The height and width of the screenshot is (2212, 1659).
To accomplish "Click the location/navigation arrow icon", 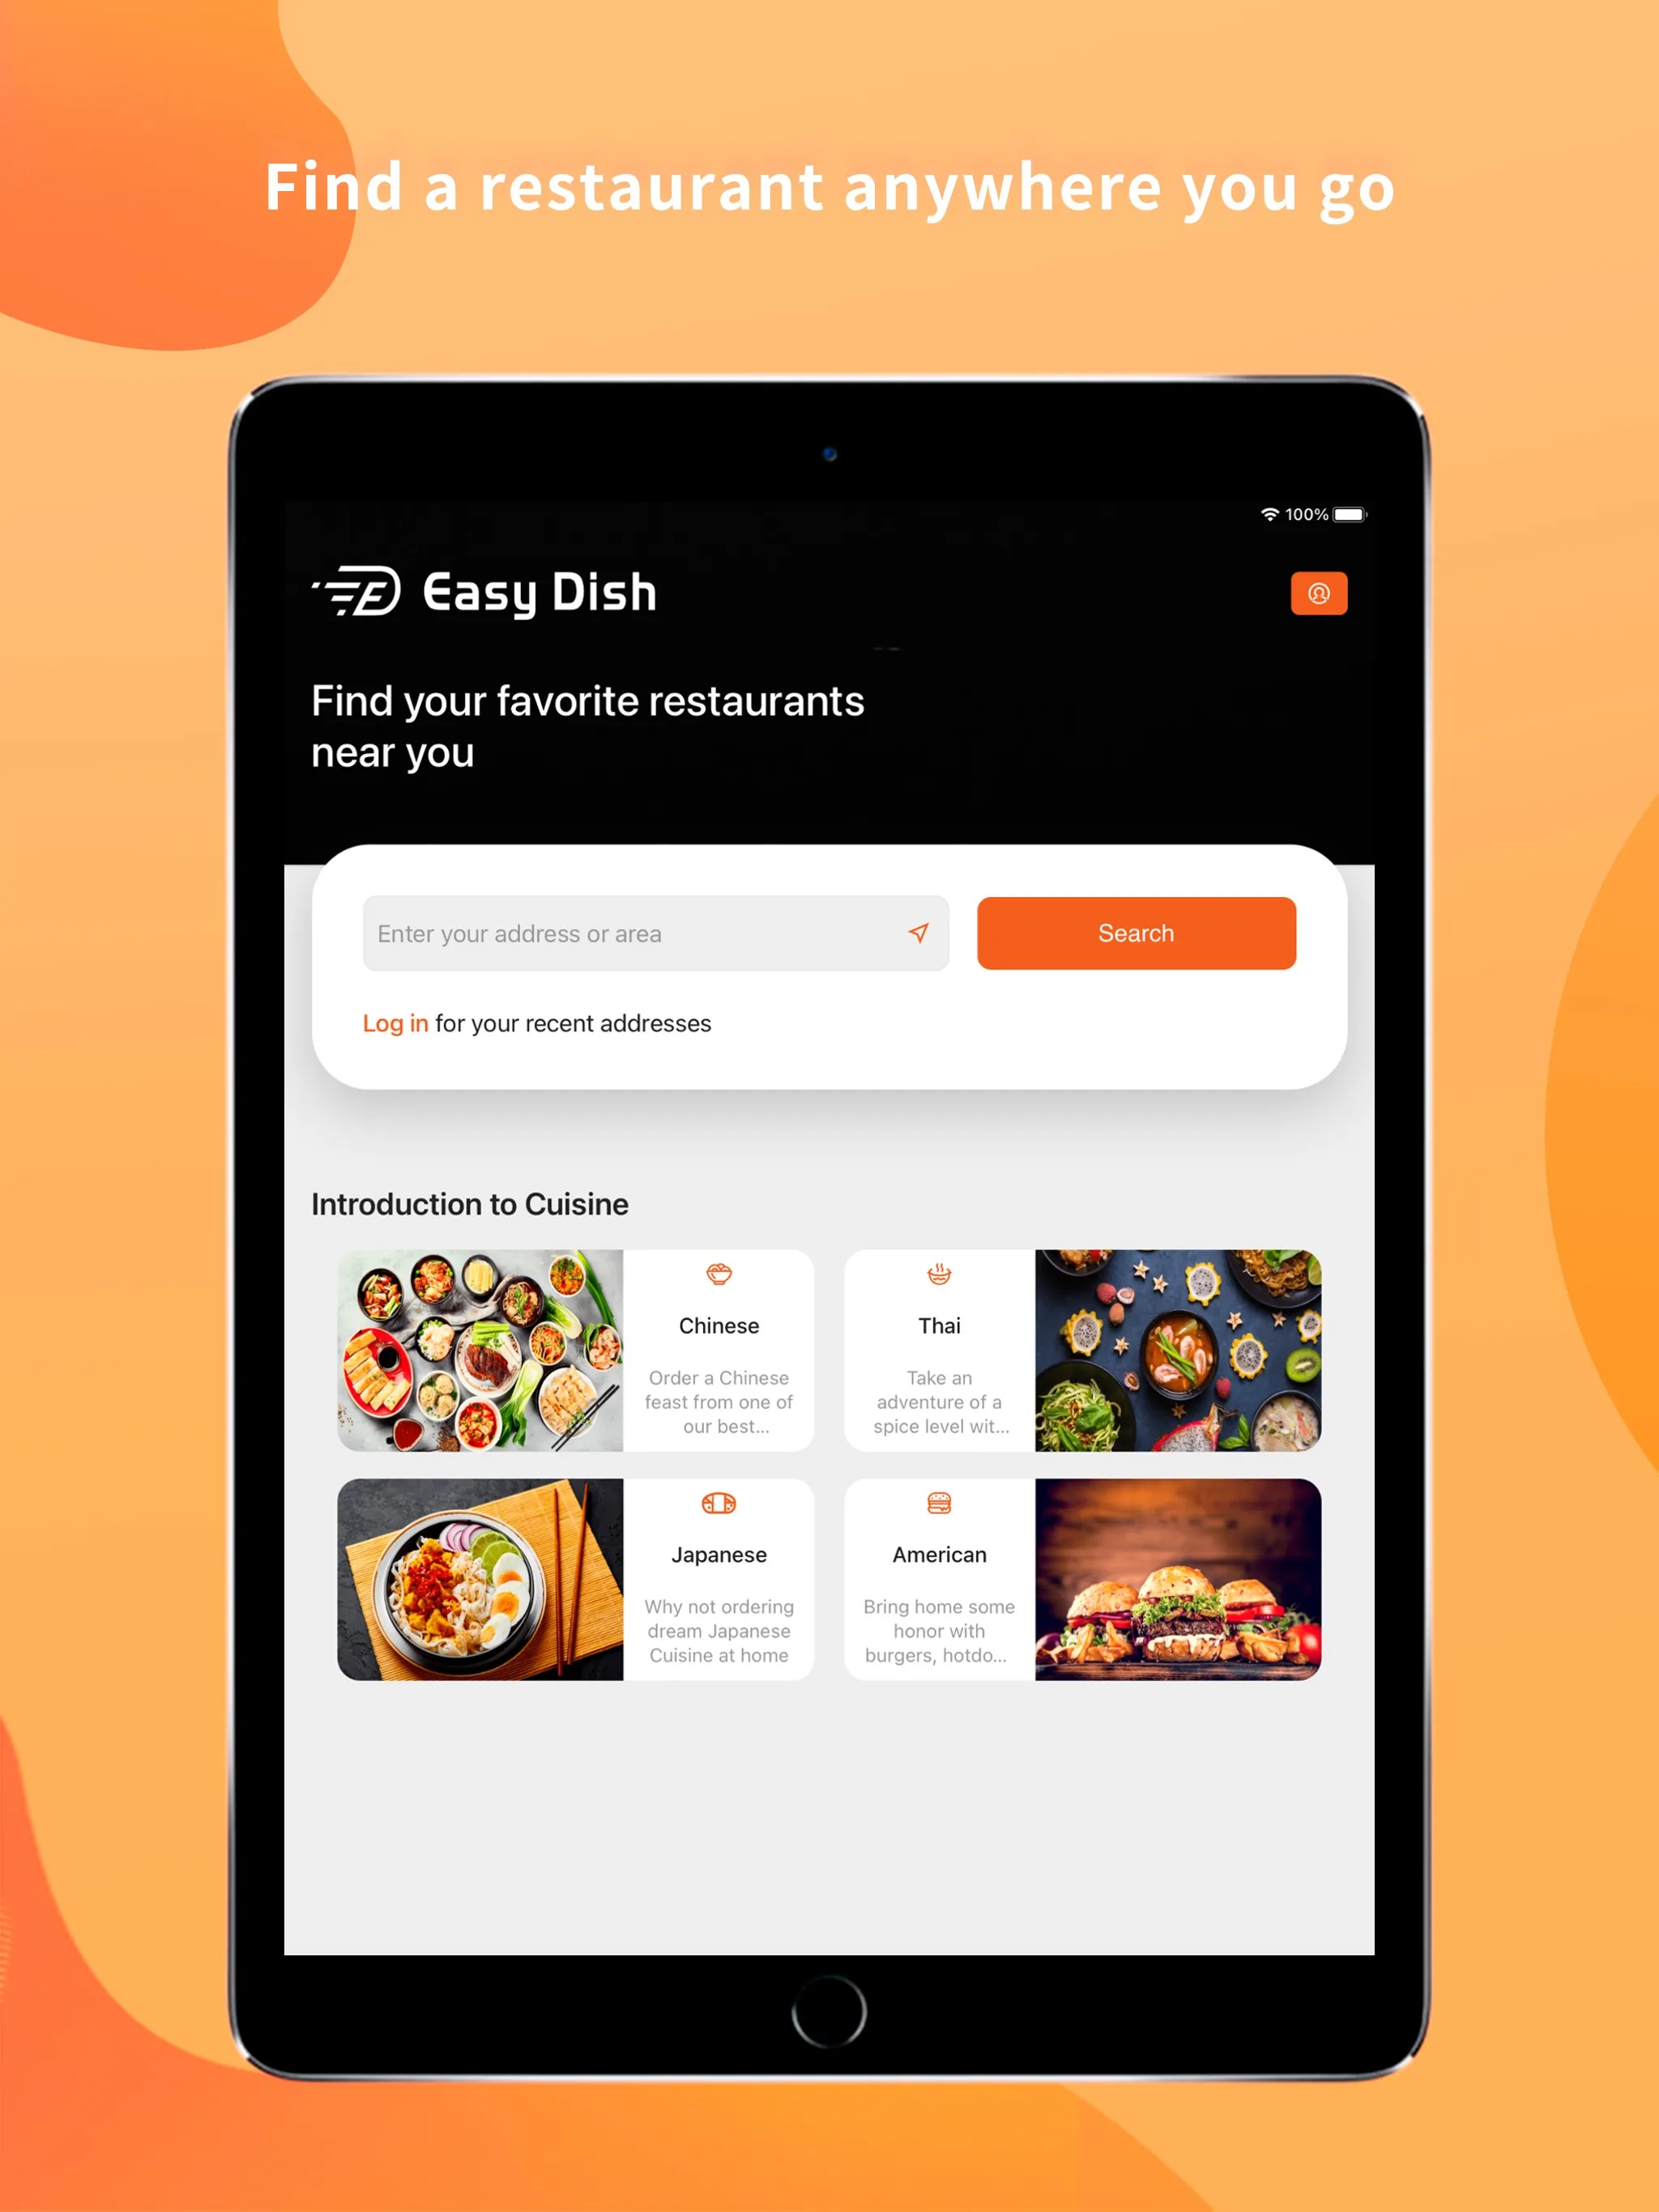I will click(x=915, y=932).
